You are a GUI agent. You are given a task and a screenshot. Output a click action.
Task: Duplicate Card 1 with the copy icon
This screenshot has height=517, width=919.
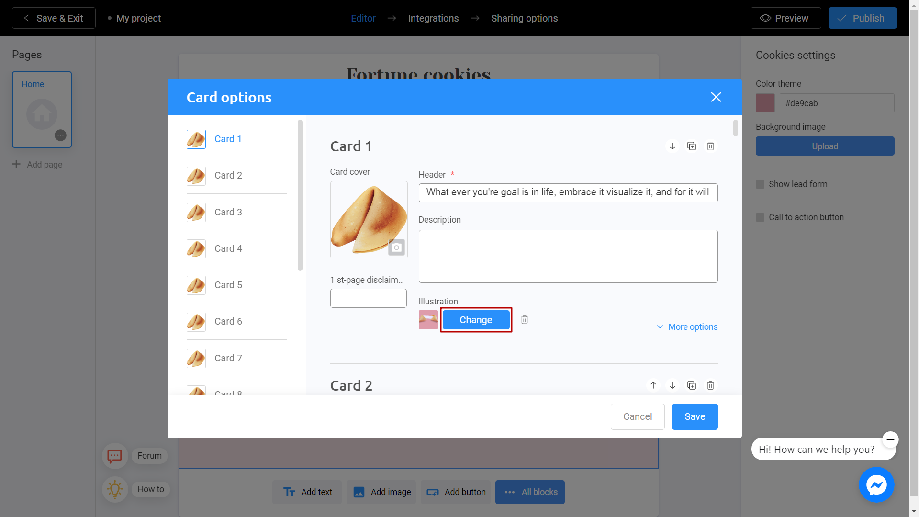click(x=692, y=146)
